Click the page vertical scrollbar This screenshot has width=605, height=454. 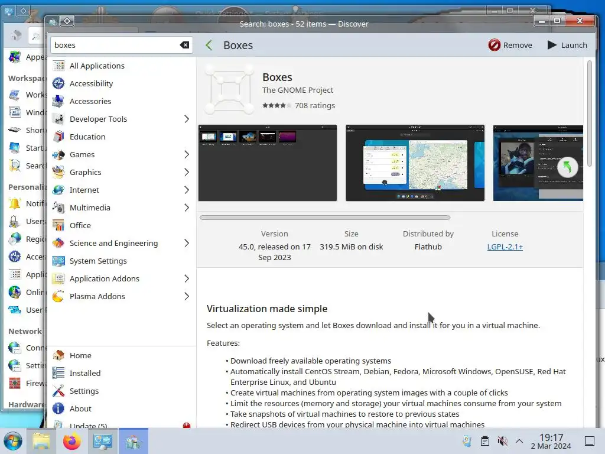click(x=589, y=113)
